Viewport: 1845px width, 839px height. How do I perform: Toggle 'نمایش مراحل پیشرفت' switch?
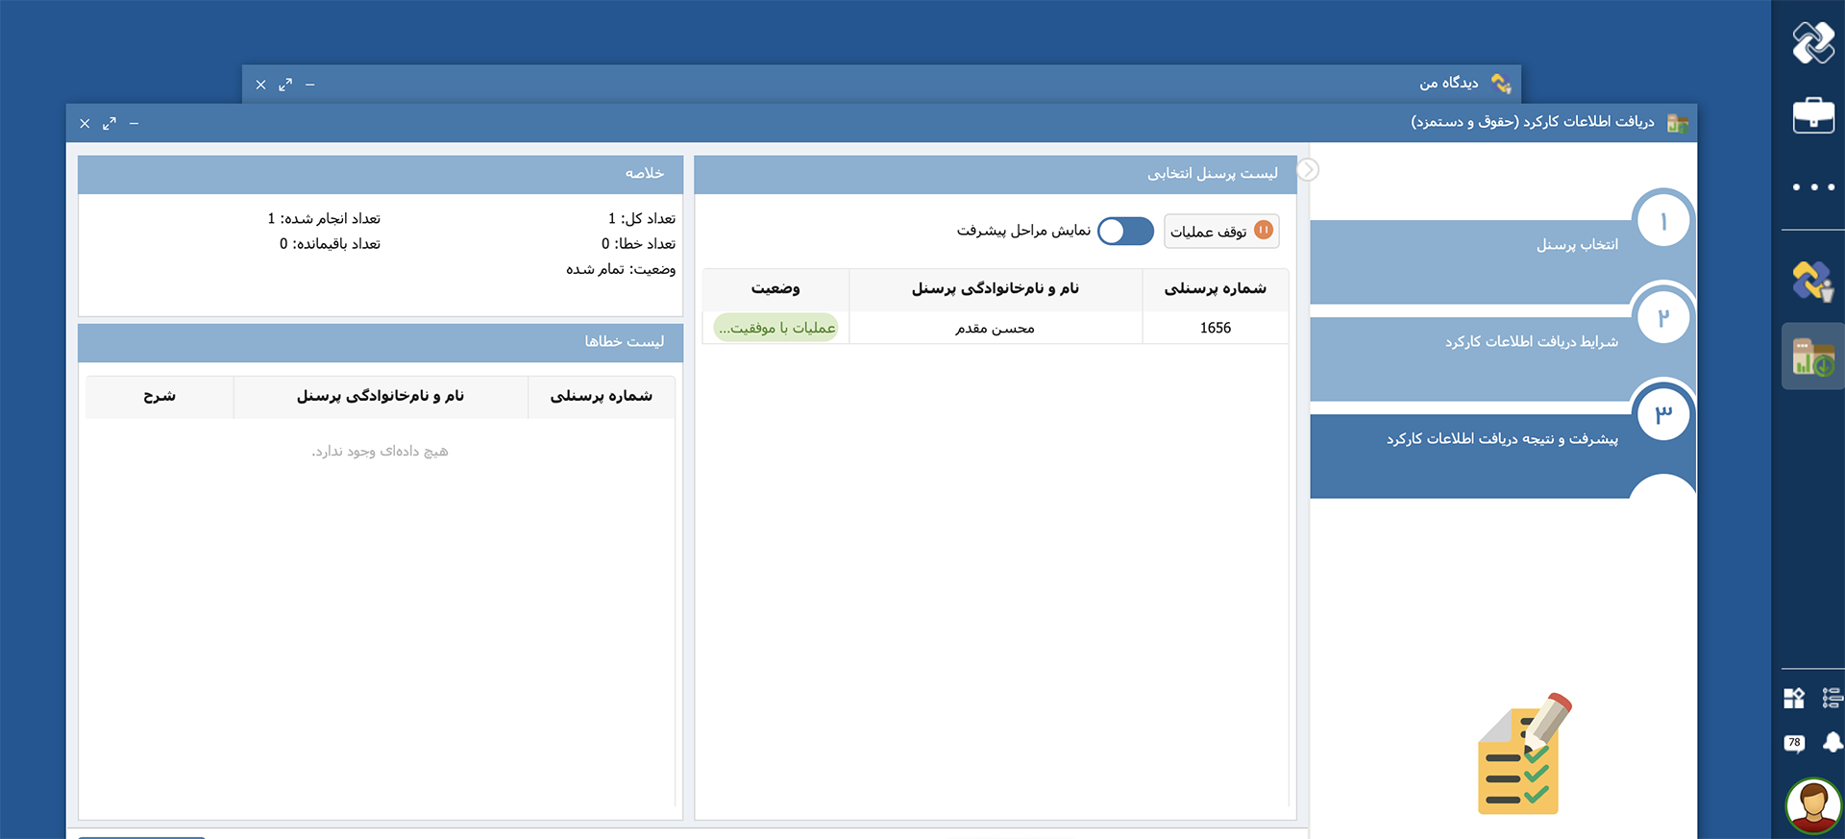1125,231
